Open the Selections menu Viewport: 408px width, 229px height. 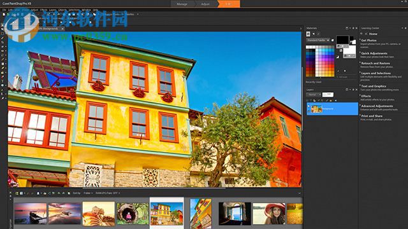[x=74, y=10]
